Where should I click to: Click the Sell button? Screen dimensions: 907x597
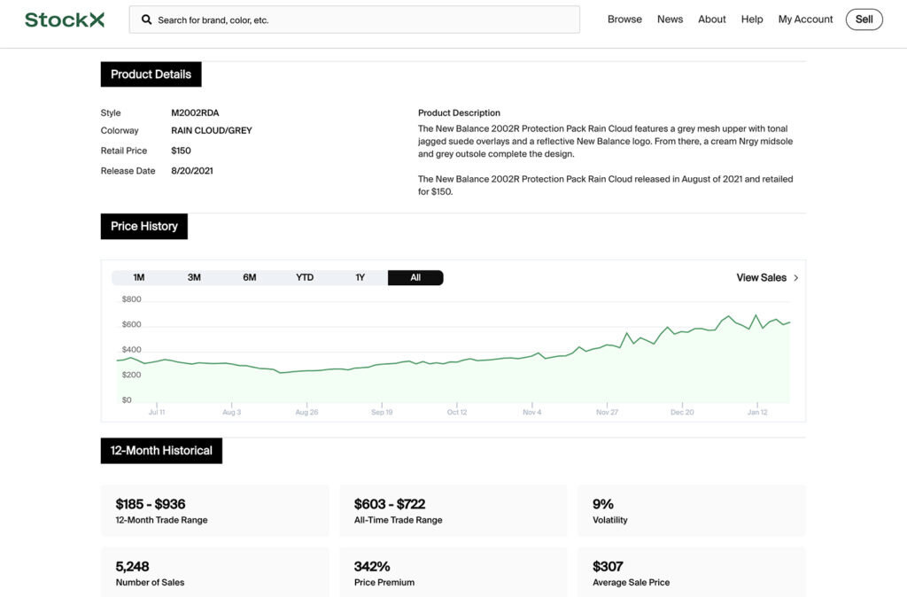(x=864, y=19)
